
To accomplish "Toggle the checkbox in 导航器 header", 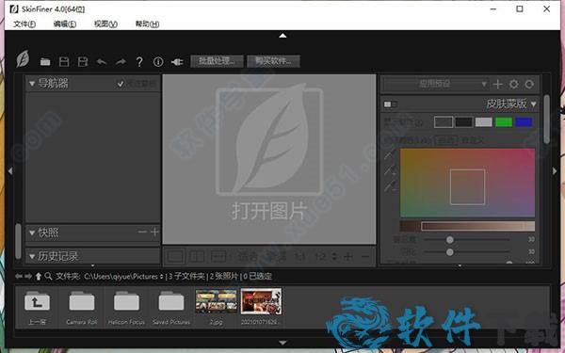I will pos(121,84).
